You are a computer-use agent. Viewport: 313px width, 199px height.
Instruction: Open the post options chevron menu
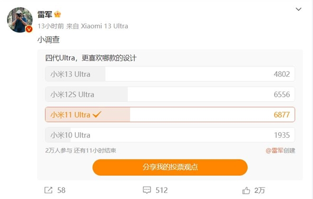tap(298, 9)
